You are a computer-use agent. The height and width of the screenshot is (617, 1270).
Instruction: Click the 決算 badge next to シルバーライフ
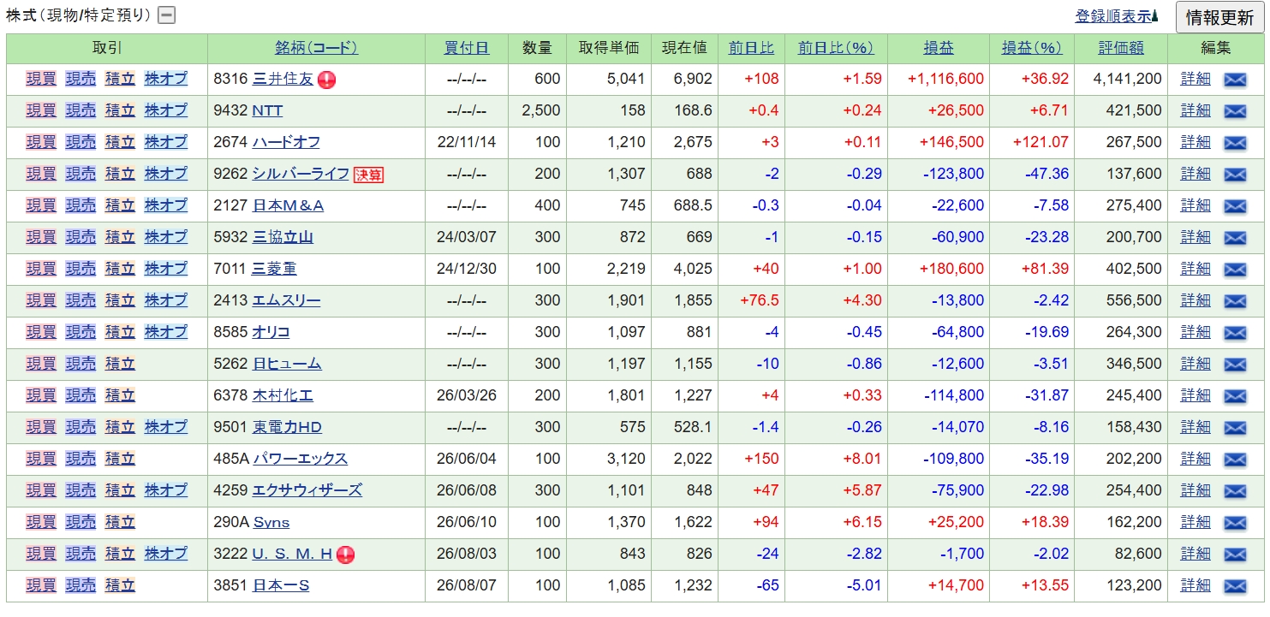[369, 175]
